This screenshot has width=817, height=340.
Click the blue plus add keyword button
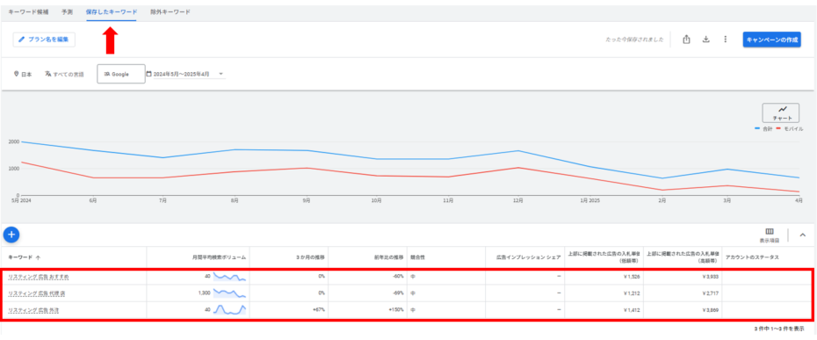point(11,235)
